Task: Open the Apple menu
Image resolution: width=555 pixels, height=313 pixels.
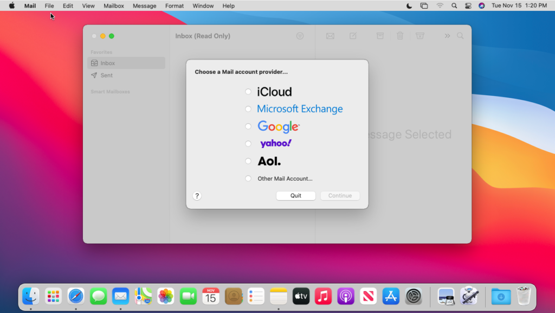Action: coord(12,5)
